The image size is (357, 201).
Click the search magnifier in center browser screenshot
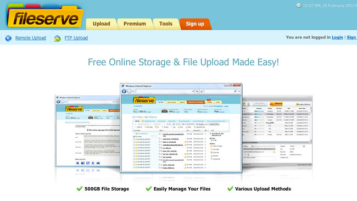point(235,91)
